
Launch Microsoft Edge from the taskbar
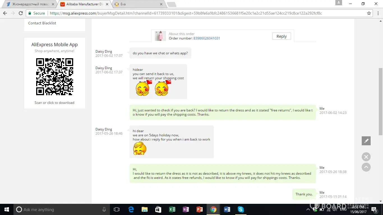point(131,209)
